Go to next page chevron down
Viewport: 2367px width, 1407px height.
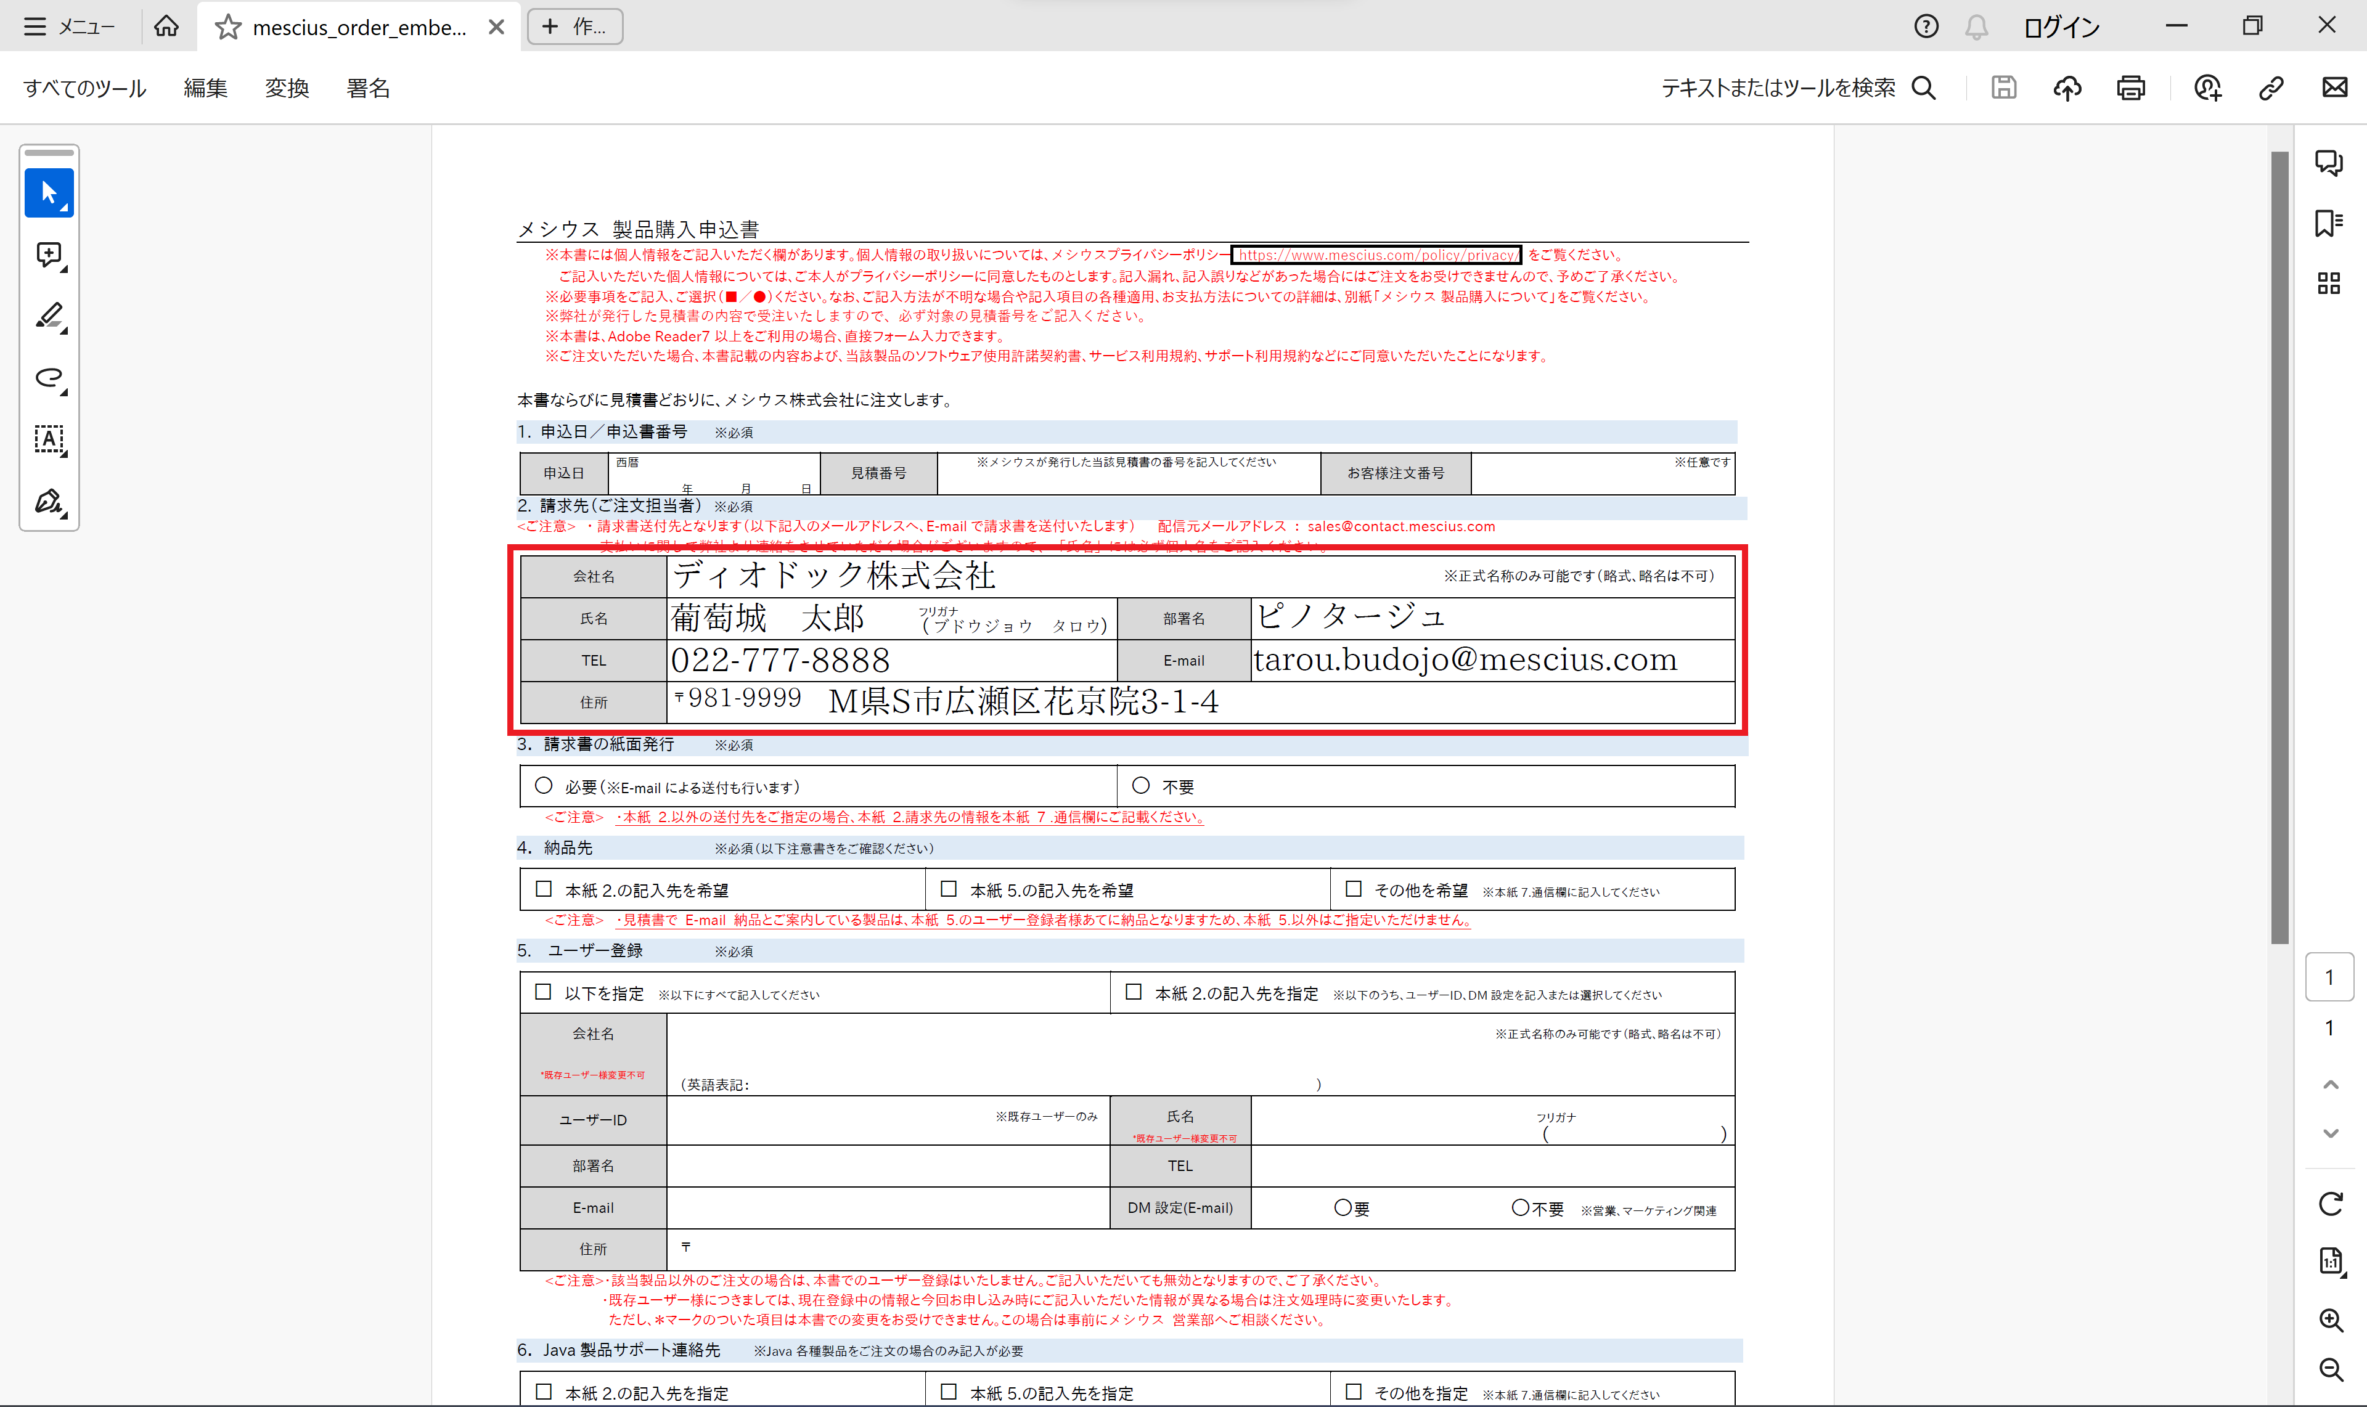(x=2331, y=1134)
